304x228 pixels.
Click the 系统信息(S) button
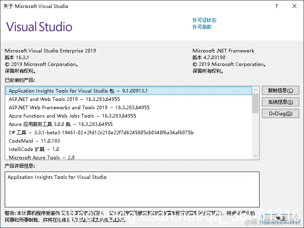click(x=280, y=102)
